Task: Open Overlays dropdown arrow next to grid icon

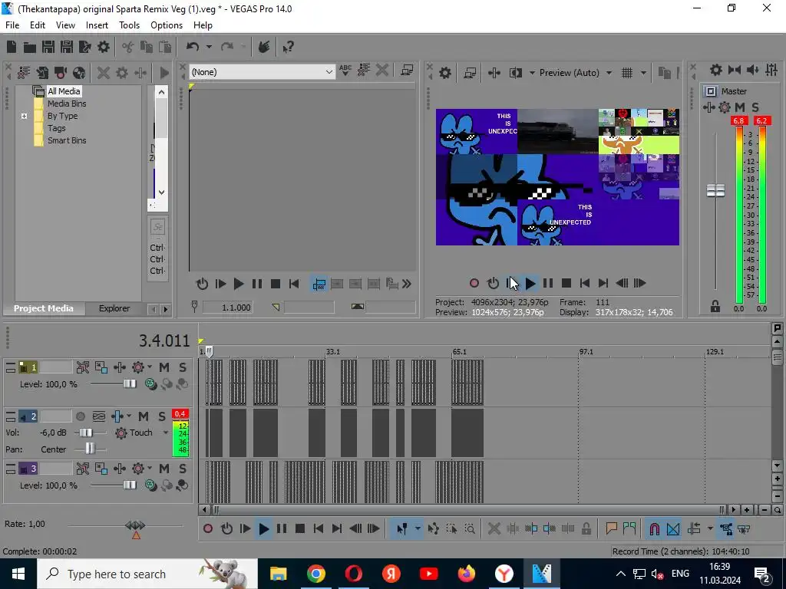Action: 644,73
